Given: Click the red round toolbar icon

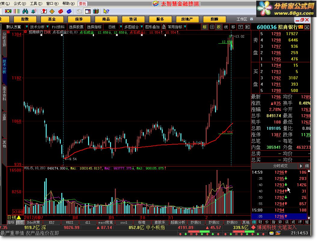Looking at the screenshot, I should click(x=60, y=11).
